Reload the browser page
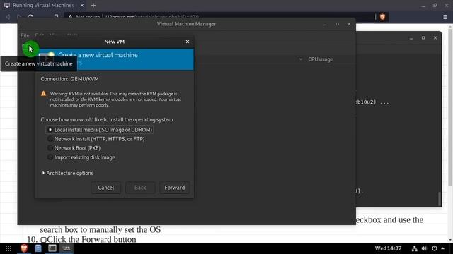Screen dimensions: 453x254 point(30,17)
